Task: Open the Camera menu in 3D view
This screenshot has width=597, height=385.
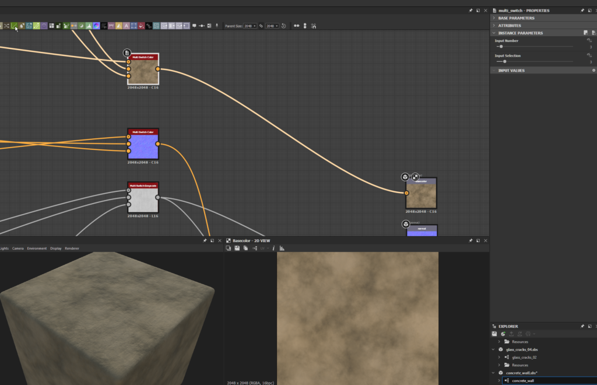Action: [18, 249]
